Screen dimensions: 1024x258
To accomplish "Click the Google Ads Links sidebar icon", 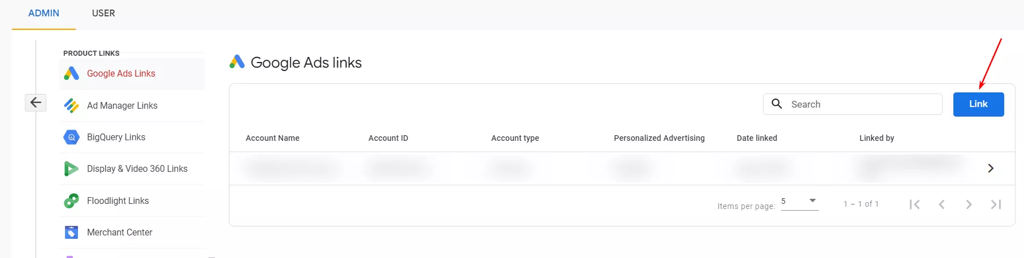I will pos(71,74).
